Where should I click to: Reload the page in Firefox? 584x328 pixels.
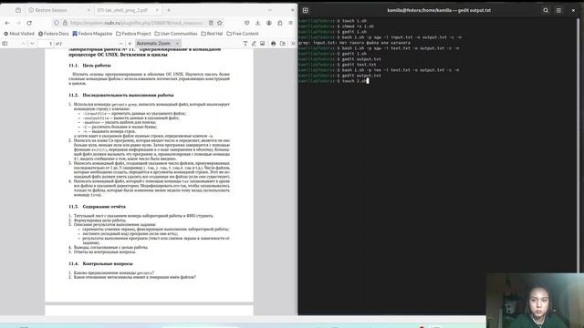[x=29, y=23]
